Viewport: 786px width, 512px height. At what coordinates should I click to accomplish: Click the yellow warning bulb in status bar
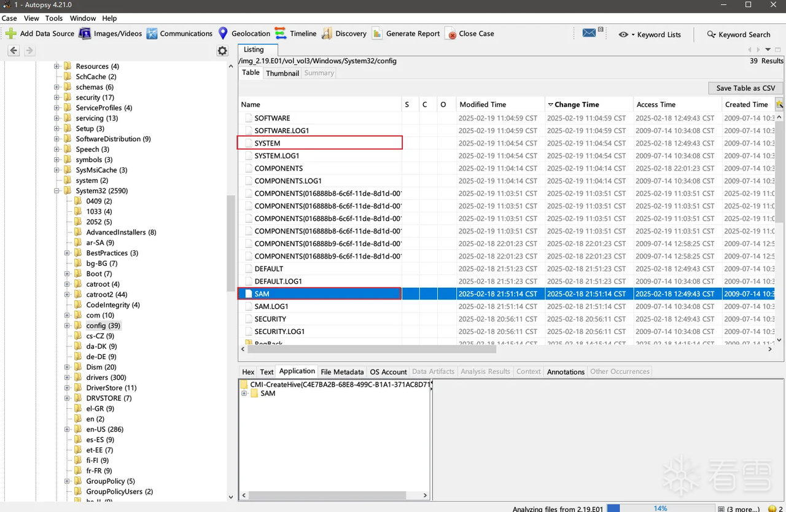click(x=772, y=508)
